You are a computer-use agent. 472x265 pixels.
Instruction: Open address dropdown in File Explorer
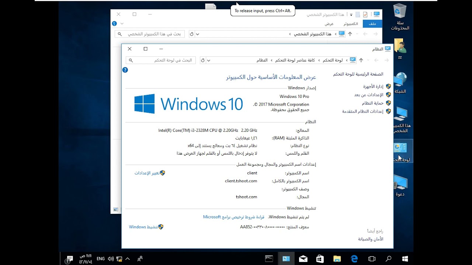pos(197,34)
